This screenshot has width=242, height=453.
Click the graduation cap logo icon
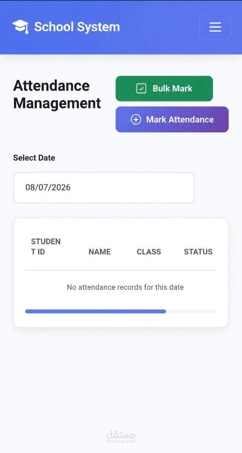20,27
